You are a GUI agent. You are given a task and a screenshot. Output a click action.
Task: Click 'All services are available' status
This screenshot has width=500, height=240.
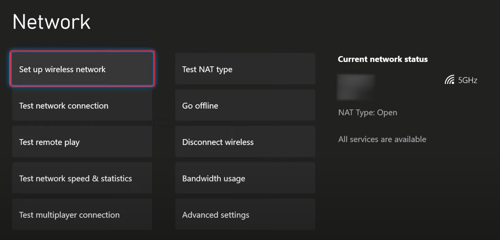(x=382, y=139)
